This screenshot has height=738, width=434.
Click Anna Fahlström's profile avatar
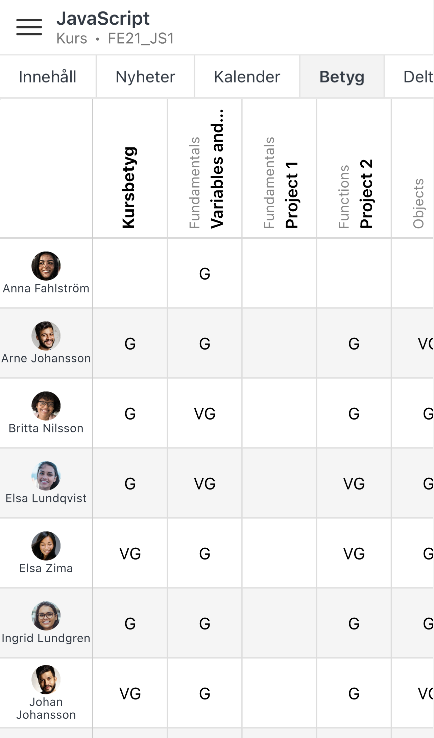coord(46,266)
